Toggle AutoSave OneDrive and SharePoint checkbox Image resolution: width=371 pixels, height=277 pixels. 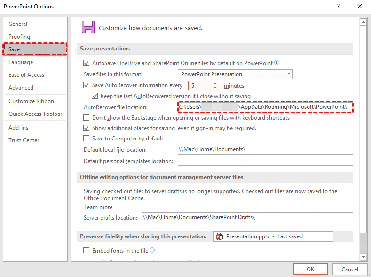point(87,63)
